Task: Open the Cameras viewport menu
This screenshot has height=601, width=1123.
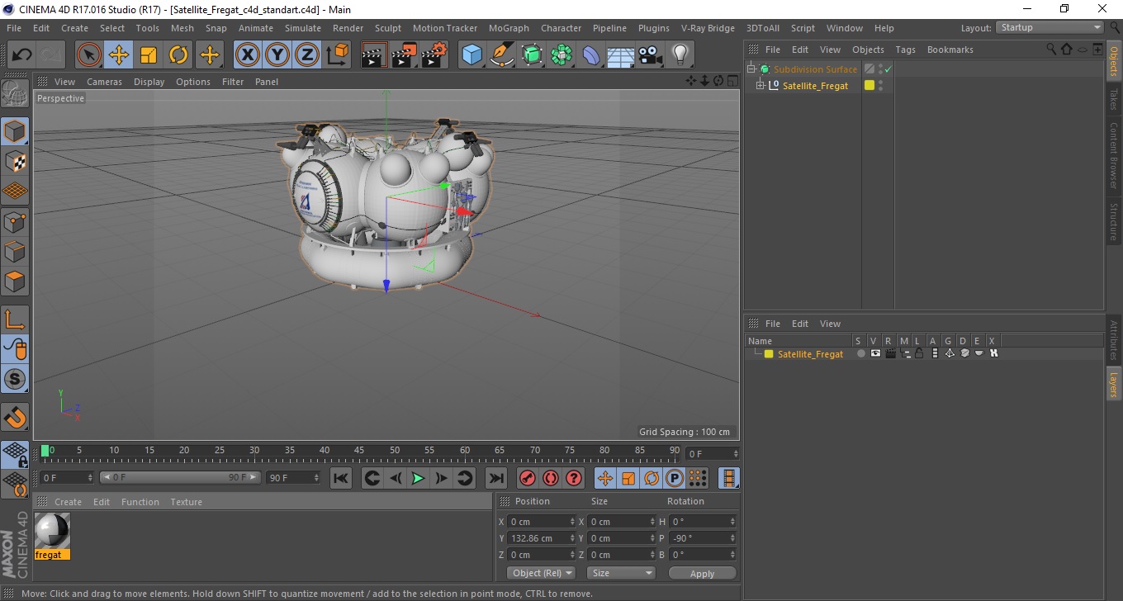Action: click(x=104, y=82)
